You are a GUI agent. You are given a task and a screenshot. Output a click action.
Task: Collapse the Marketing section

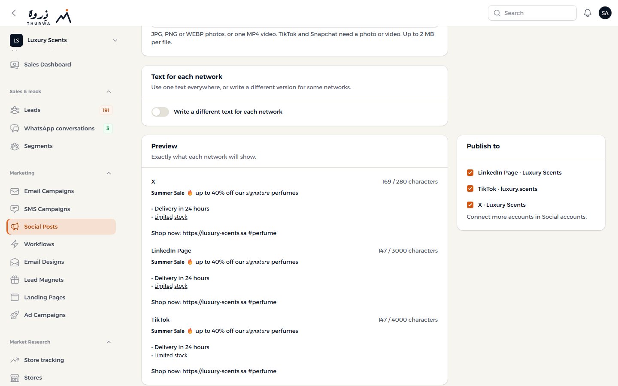[109, 173]
